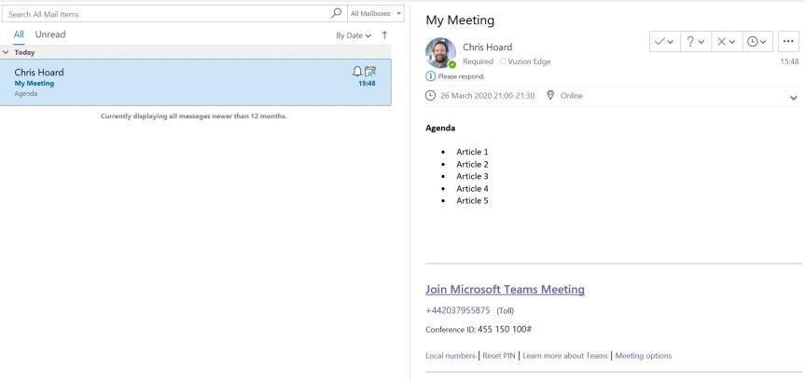The height and width of the screenshot is (381, 805).
Task: Open All Mailboxes scope dropdown
Action: 376,14
